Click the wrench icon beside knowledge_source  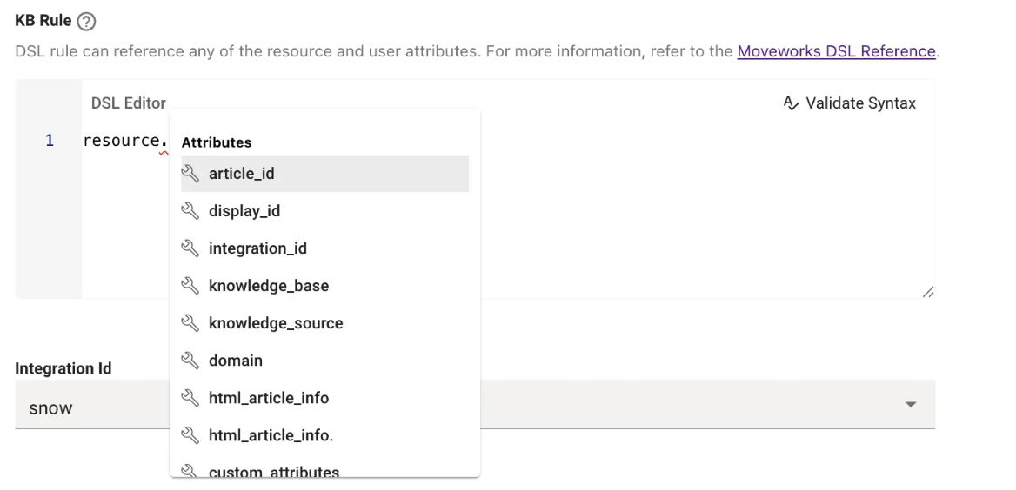[190, 323]
